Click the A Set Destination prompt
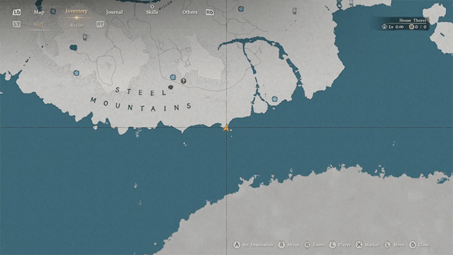 point(253,245)
